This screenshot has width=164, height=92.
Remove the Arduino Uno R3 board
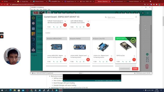111,60
